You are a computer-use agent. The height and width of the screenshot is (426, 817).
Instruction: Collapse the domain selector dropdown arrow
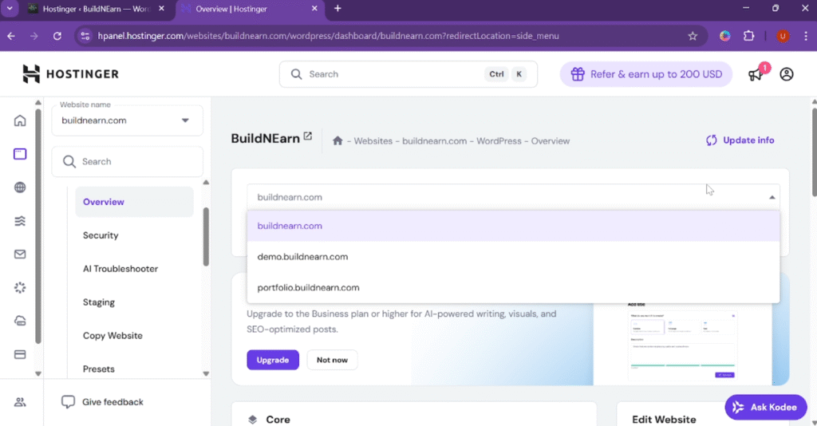[772, 197]
